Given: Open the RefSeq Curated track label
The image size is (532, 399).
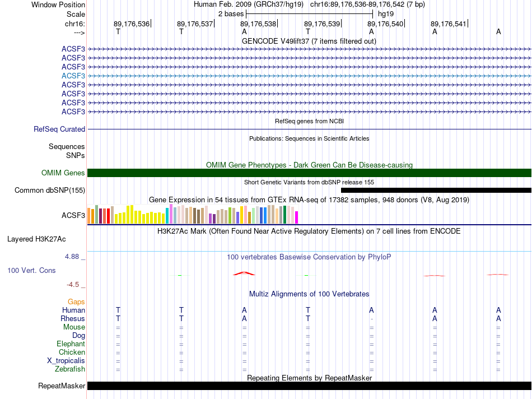Looking at the screenshot, I should [59, 129].
